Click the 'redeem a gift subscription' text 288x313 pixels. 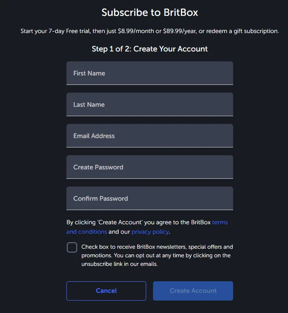(x=243, y=31)
